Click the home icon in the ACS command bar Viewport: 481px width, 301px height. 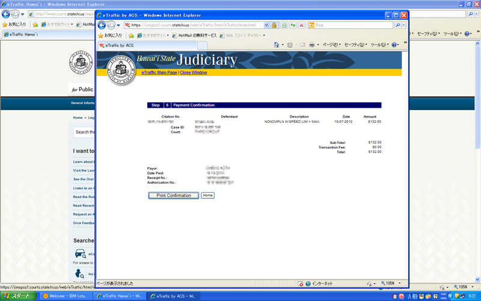(277, 45)
